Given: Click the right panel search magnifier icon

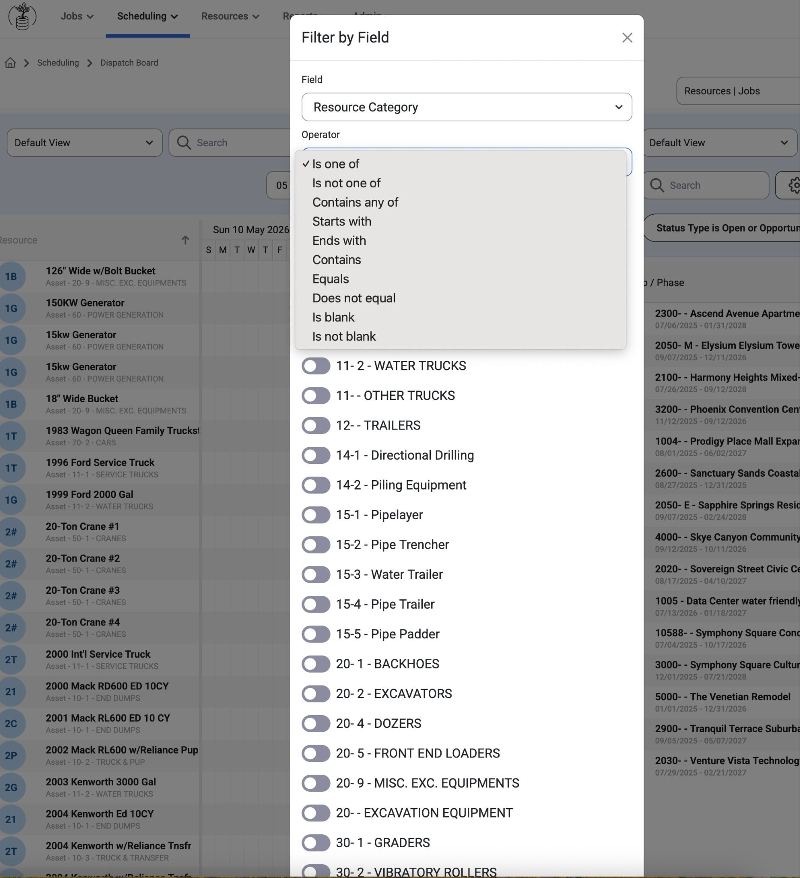Looking at the screenshot, I should click(657, 186).
